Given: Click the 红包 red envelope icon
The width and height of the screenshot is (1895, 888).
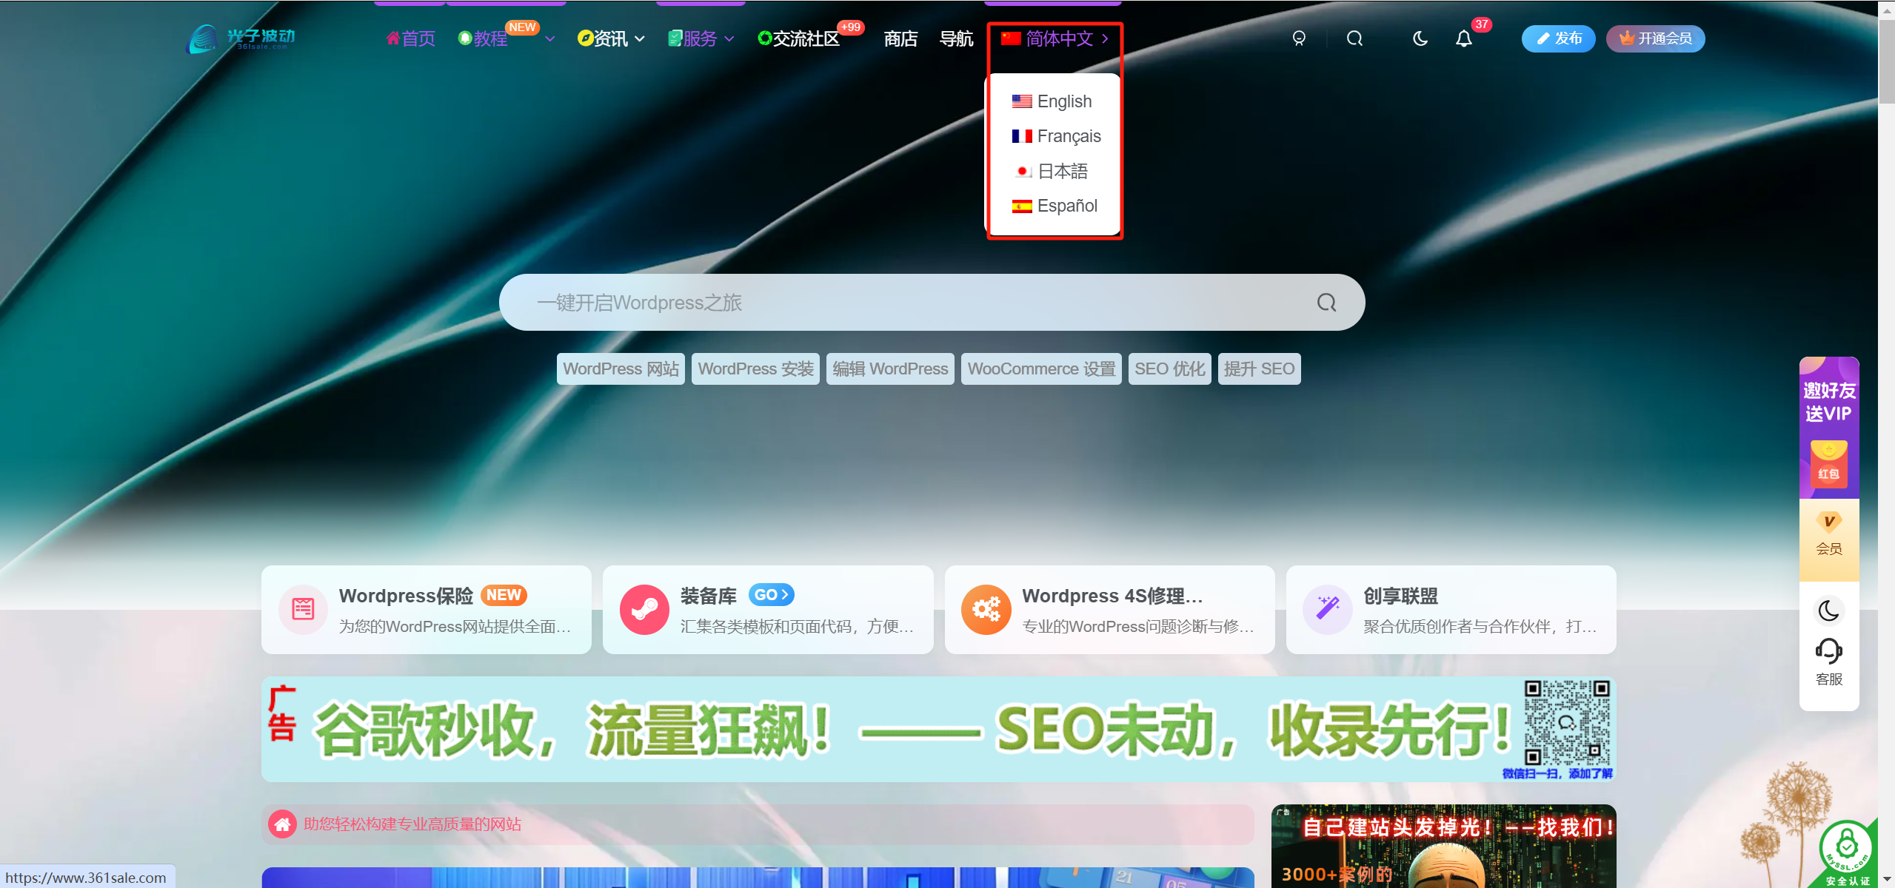Looking at the screenshot, I should [x=1828, y=464].
